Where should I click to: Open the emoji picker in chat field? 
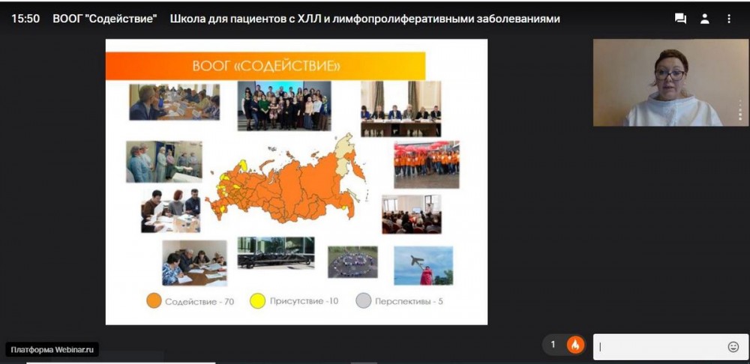[733, 348]
